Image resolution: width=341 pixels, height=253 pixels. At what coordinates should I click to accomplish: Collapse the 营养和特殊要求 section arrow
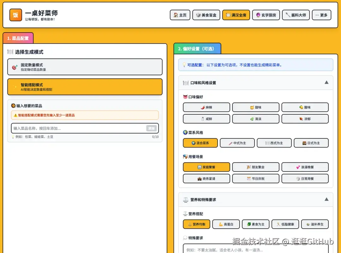click(x=326, y=199)
